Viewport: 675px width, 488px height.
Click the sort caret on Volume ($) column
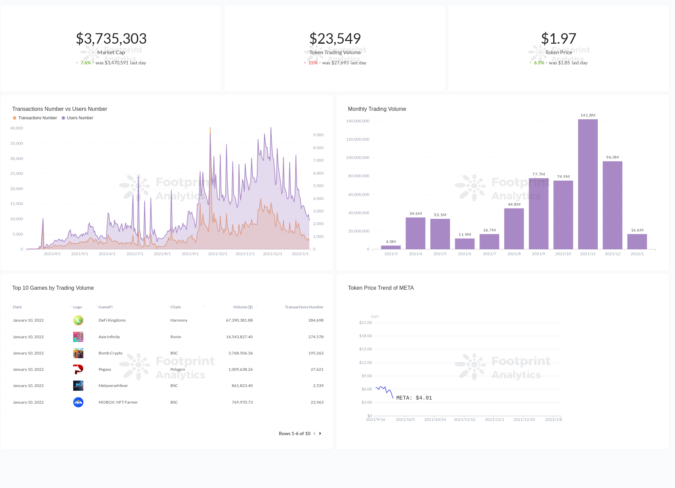click(x=256, y=306)
